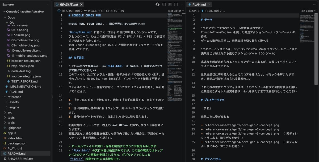Click '# CONSOLE CHAOS RUN' breadcrumb symbol
The image size is (319, 162).
[x=106, y=11]
